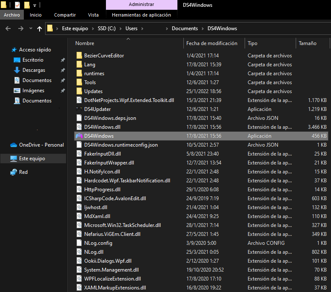Click 'Documents' breadcrumb in address bar

point(185,28)
